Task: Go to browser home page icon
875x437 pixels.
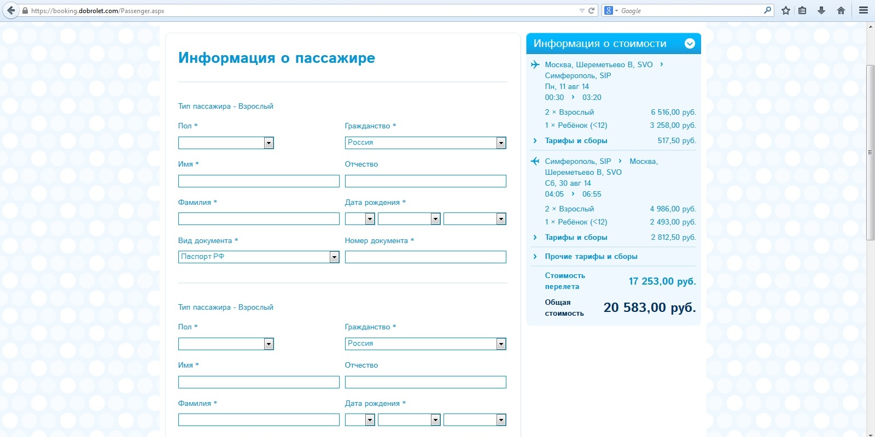Action: point(841,10)
